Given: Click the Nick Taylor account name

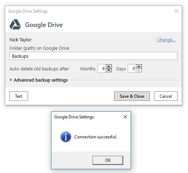Looking at the screenshot, I should (20, 40).
